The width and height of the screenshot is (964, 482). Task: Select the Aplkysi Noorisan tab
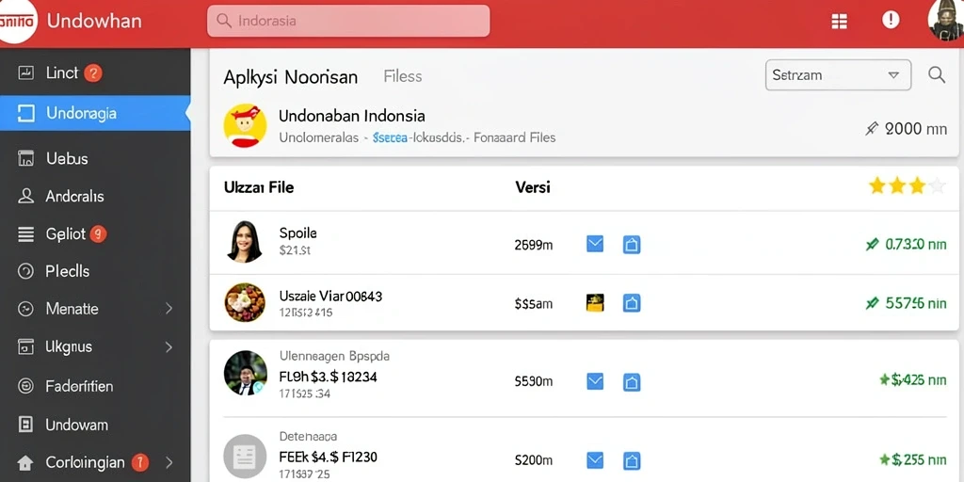(x=290, y=77)
